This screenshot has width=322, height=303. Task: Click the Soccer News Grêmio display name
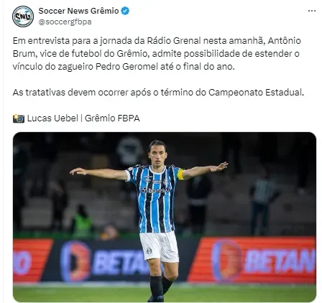click(78, 11)
